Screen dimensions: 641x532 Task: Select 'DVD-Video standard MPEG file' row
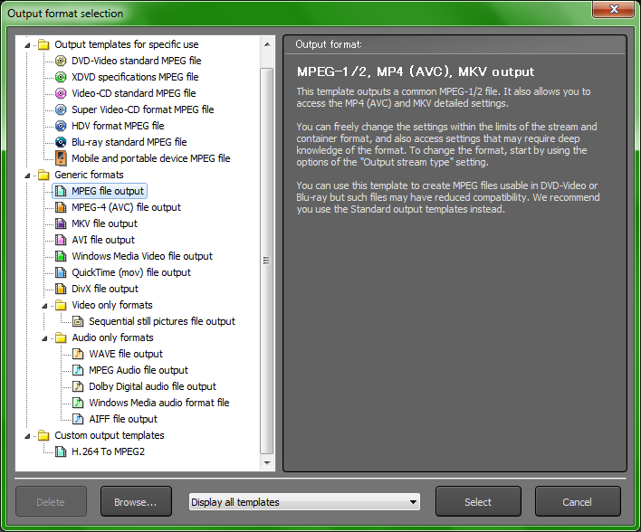136,61
